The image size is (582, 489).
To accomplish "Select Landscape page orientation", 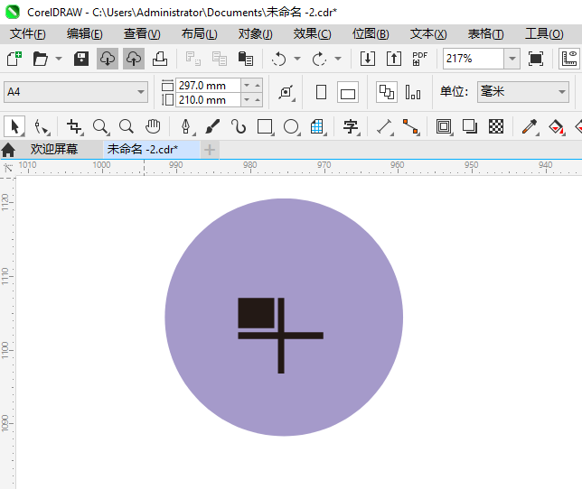I will point(348,92).
